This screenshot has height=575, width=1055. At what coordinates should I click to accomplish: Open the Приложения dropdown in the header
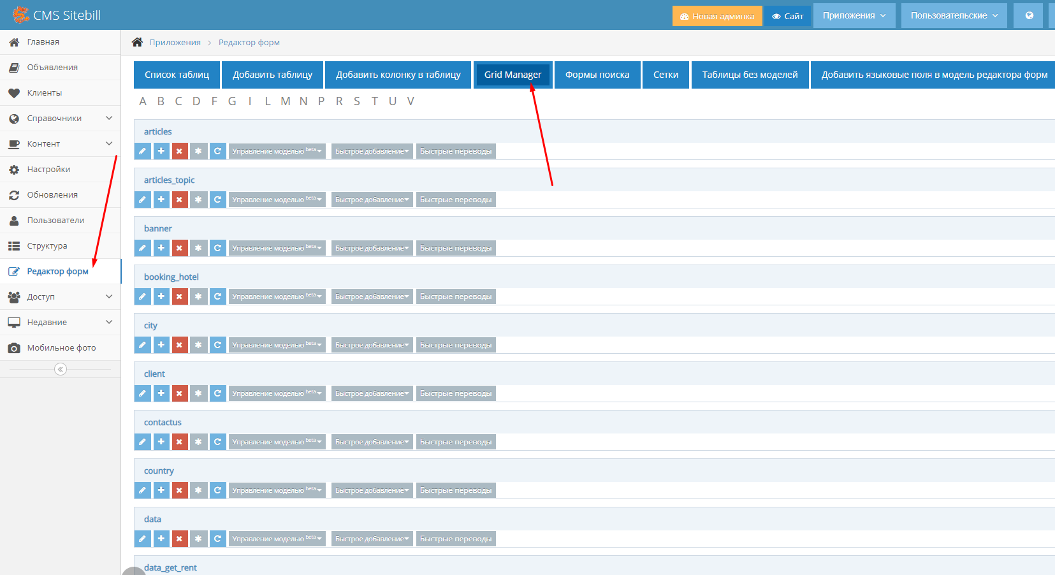click(854, 15)
